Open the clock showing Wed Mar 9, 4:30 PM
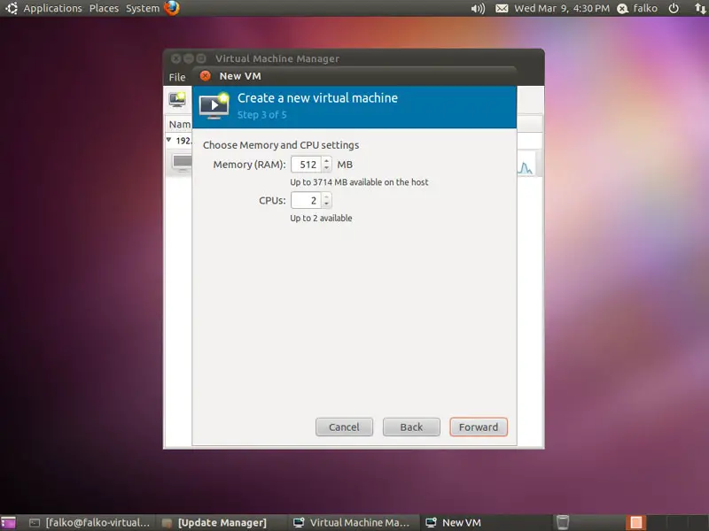 pyautogui.click(x=562, y=8)
